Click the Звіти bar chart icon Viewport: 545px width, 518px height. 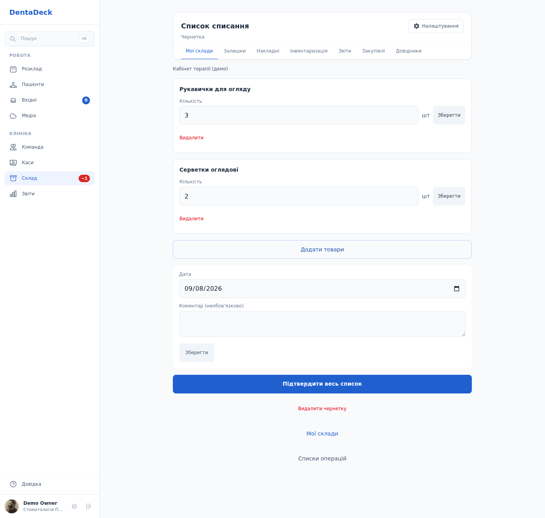point(13,194)
